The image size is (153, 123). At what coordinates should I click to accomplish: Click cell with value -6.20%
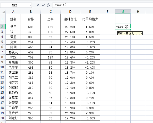90,42
